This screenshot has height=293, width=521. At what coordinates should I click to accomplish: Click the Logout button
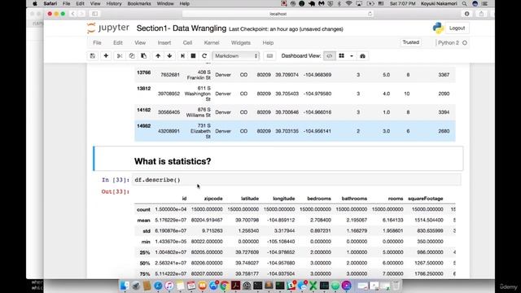tap(457, 28)
